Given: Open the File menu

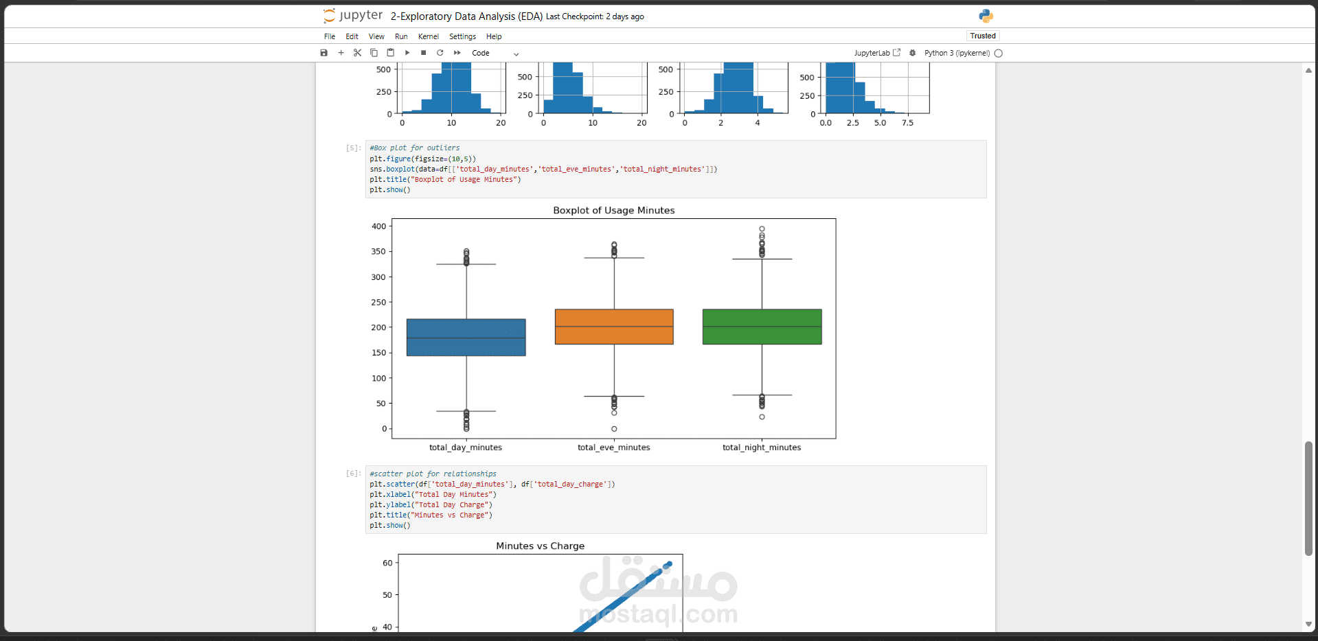Looking at the screenshot, I should pyautogui.click(x=330, y=36).
